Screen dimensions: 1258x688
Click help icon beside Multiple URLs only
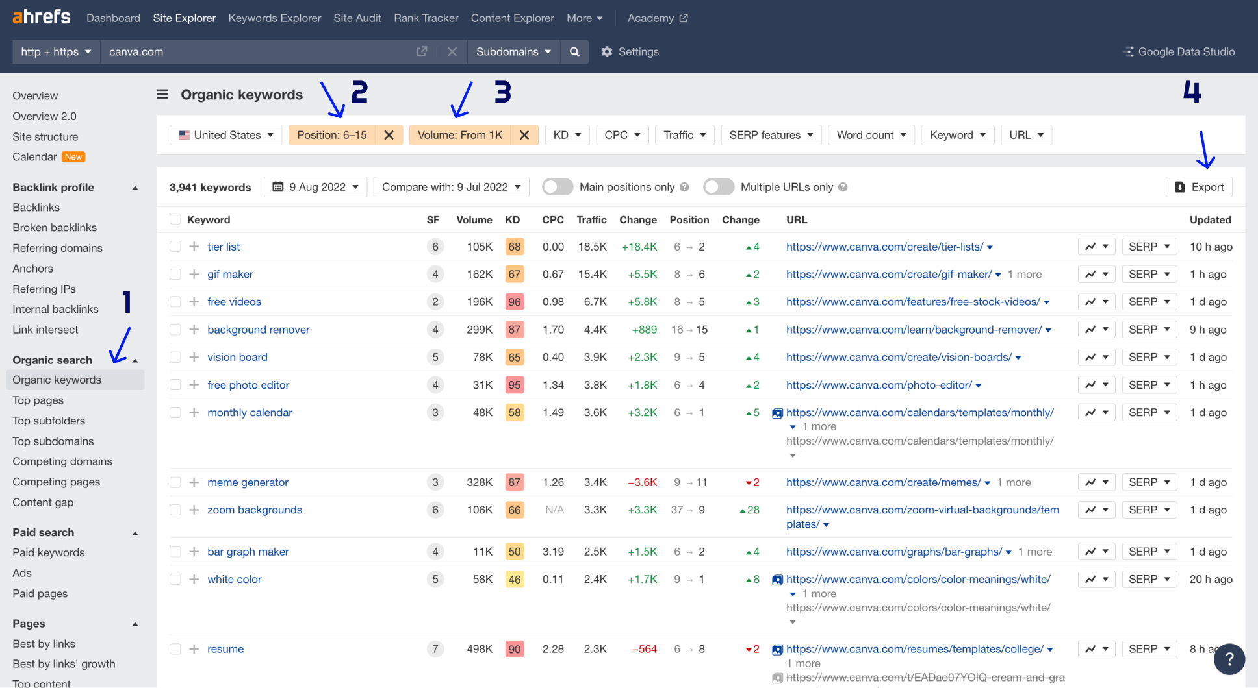[x=843, y=187]
